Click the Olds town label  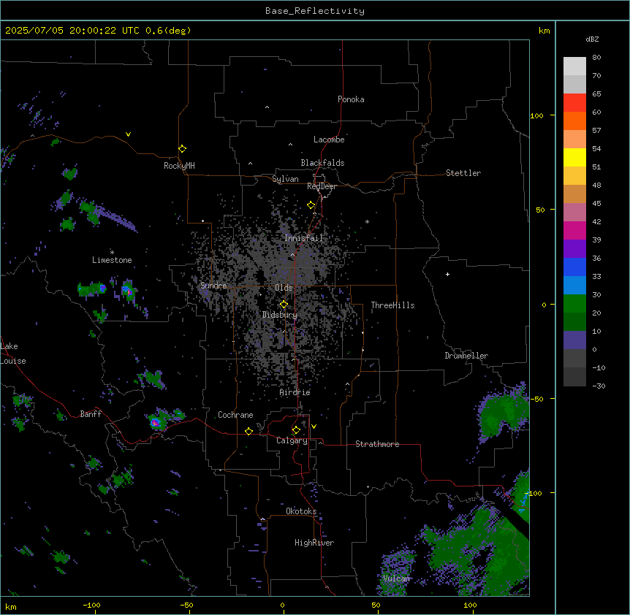284,288
